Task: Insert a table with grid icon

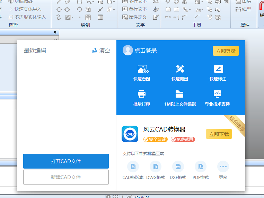Action: point(100,17)
